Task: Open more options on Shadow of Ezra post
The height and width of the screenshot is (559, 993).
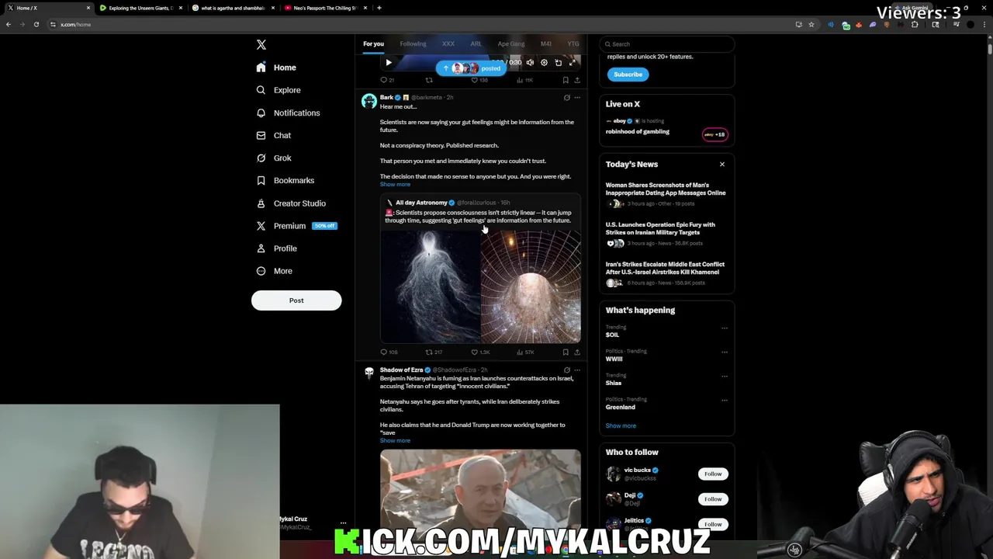Action: coord(576,370)
